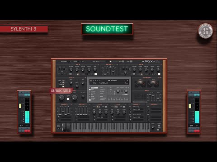Open the display MENU
Viewport: 217px width, 162px height.
pyautogui.click(x=94, y=83)
